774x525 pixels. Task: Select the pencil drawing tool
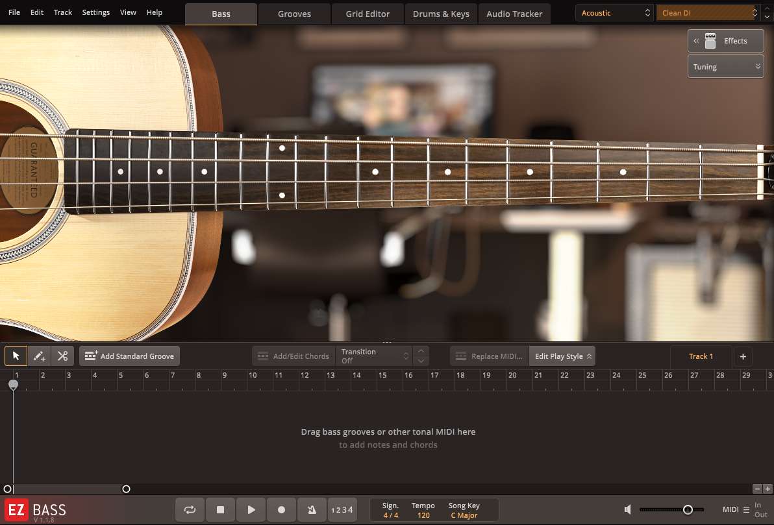tap(39, 356)
